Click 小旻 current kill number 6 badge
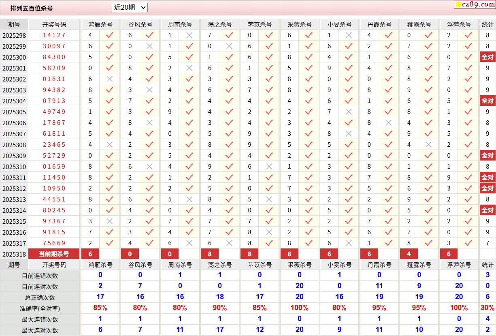This screenshot has width=496, height=336. coord(329,254)
